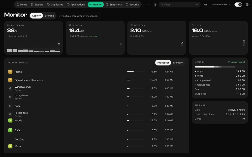Click Music's 2.8% value

point(154,146)
